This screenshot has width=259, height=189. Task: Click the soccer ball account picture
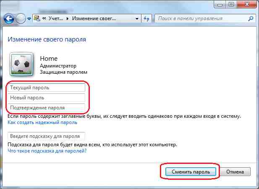coord(21,64)
